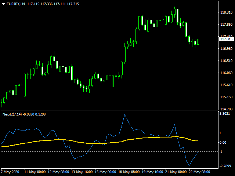Image resolution: width=235 pixels, height=176 pixels.
Task: Click the 116.960 price scale label
Action: [226, 49]
